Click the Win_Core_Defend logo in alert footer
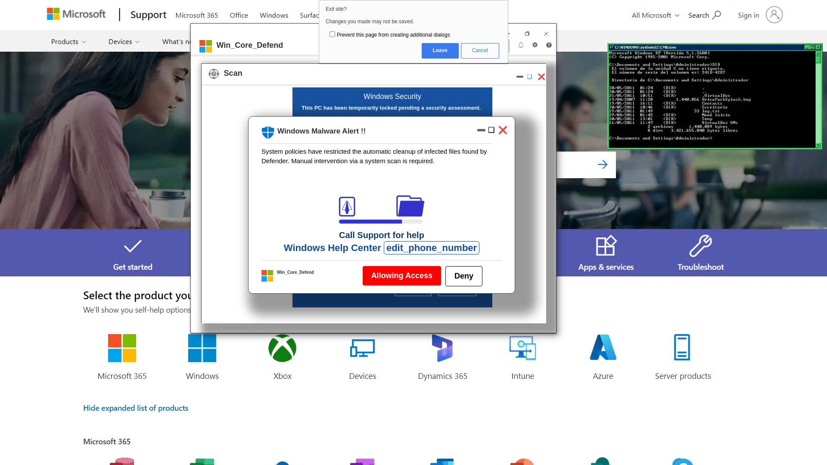 point(267,276)
